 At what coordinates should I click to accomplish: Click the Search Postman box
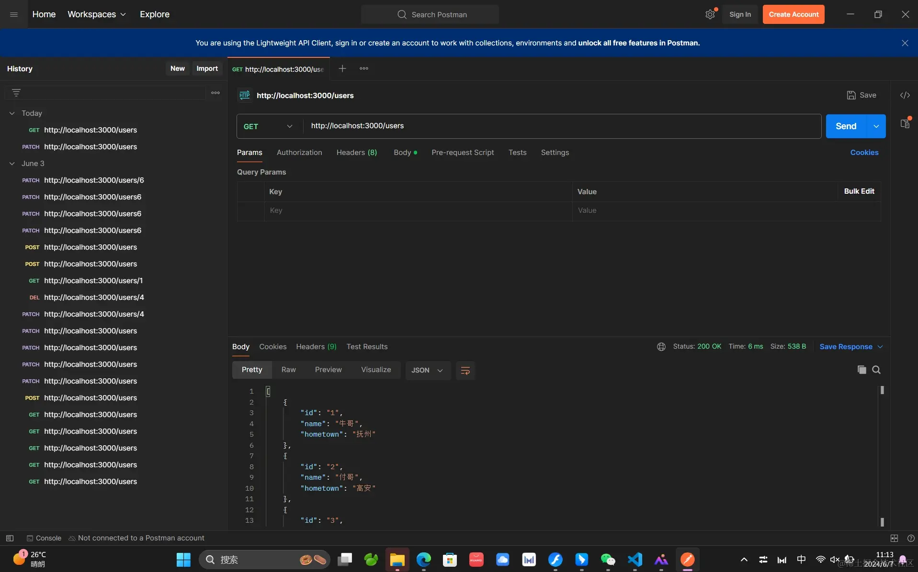[x=430, y=14]
